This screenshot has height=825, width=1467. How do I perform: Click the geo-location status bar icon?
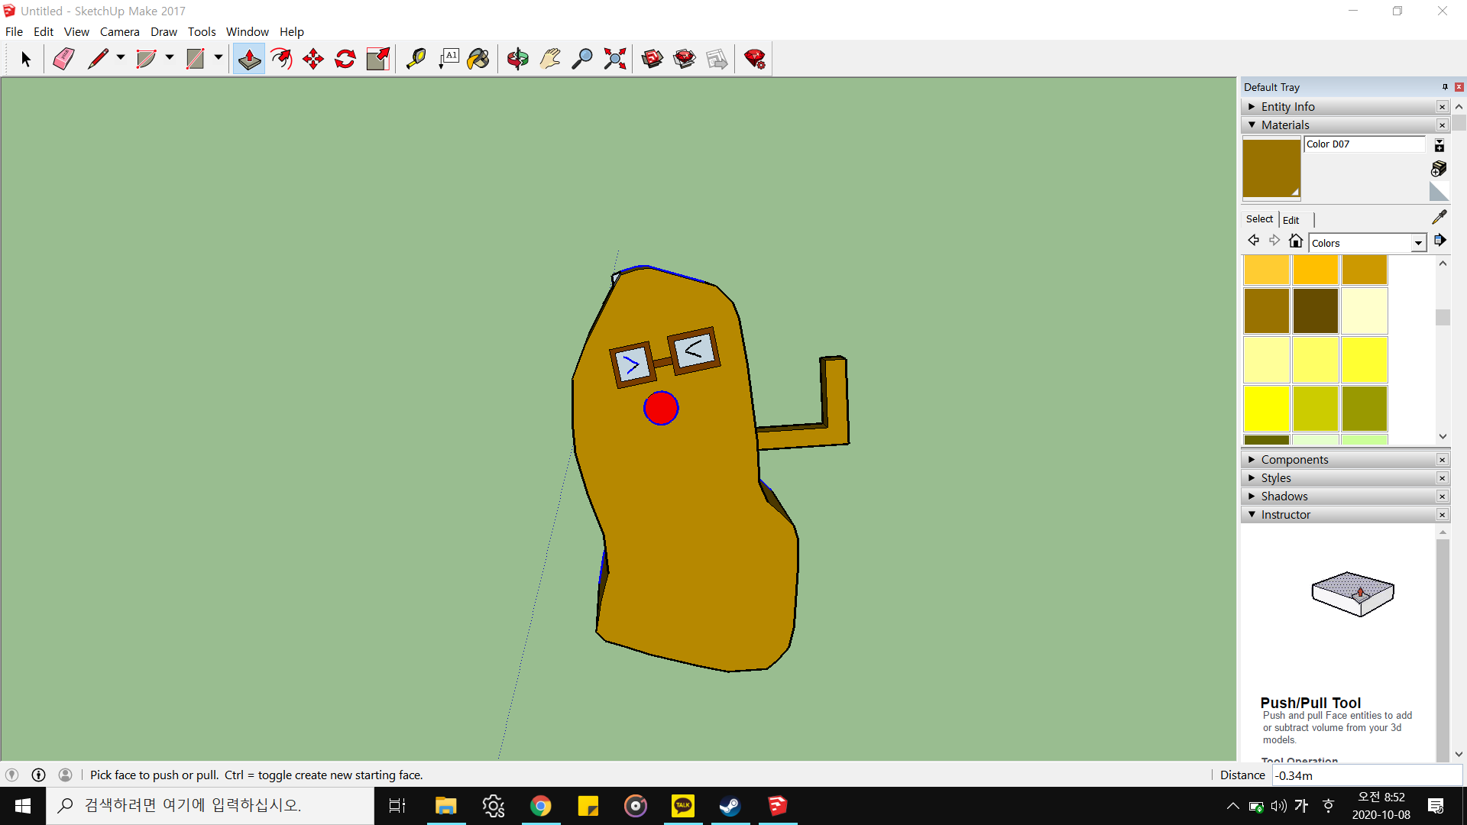pos(11,775)
